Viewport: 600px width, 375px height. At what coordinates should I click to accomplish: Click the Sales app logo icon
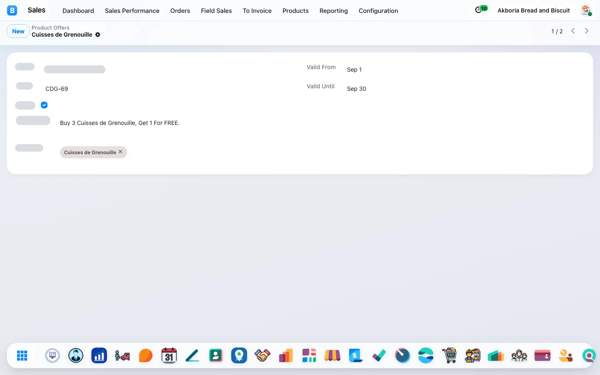(x=12, y=10)
